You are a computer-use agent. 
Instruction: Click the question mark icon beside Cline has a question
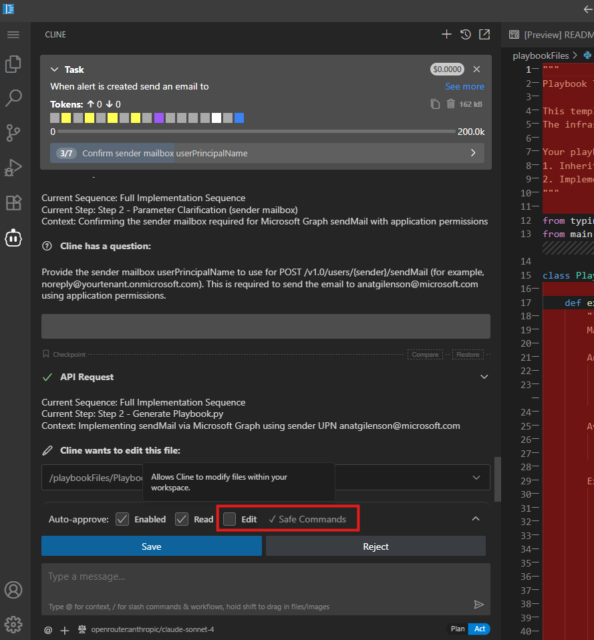(47, 246)
